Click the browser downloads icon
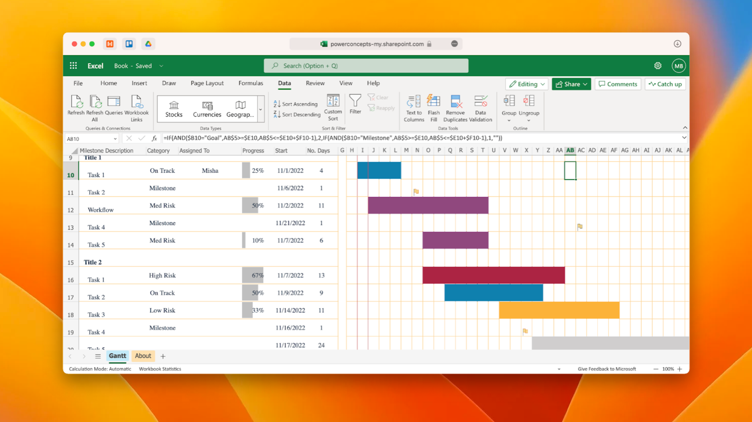This screenshot has width=752, height=422. (677, 44)
